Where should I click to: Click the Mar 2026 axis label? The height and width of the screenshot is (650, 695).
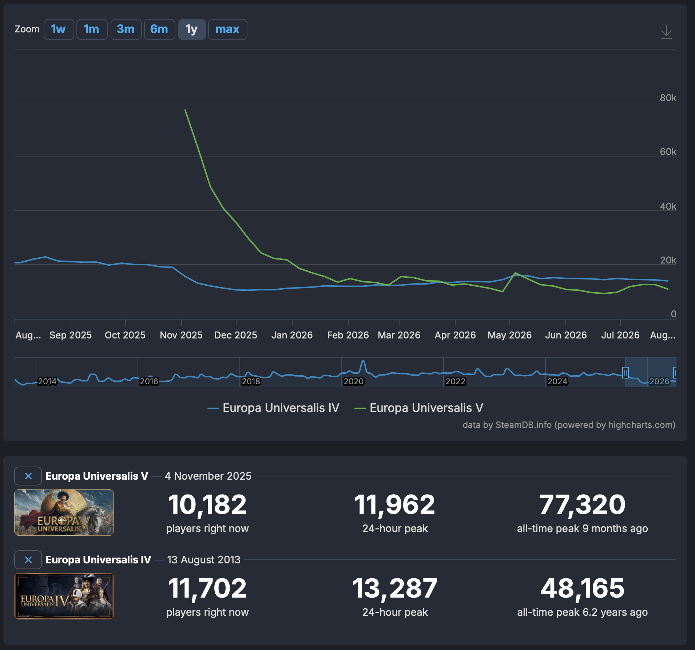tap(399, 335)
